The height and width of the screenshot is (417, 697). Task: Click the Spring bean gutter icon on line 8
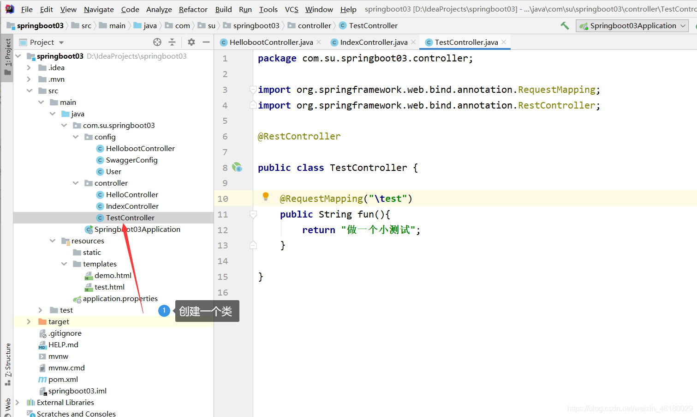237,167
